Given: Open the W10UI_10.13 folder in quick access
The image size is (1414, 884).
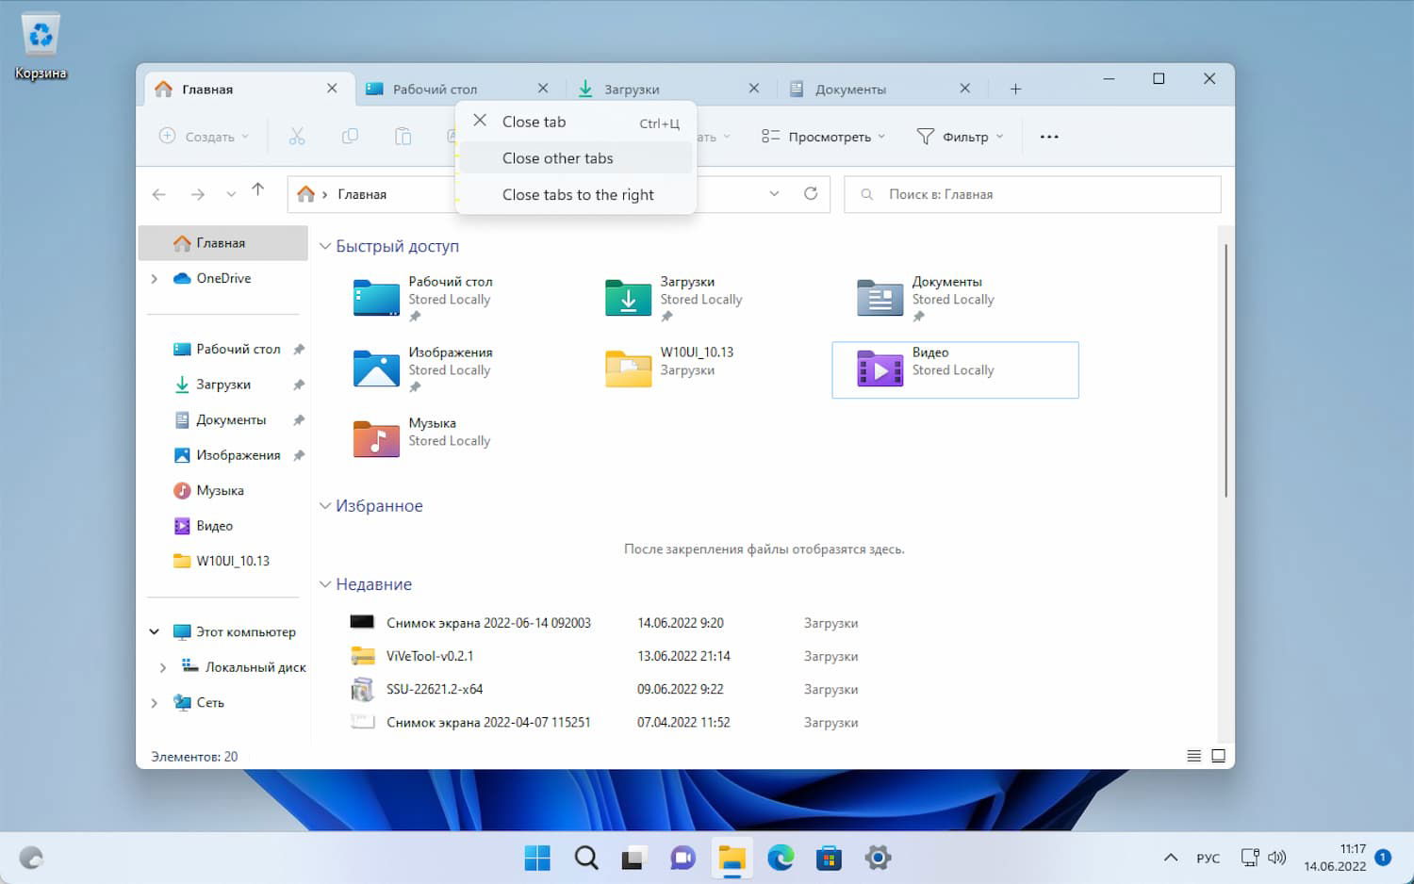Looking at the screenshot, I should pyautogui.click(x=628, y=368).
